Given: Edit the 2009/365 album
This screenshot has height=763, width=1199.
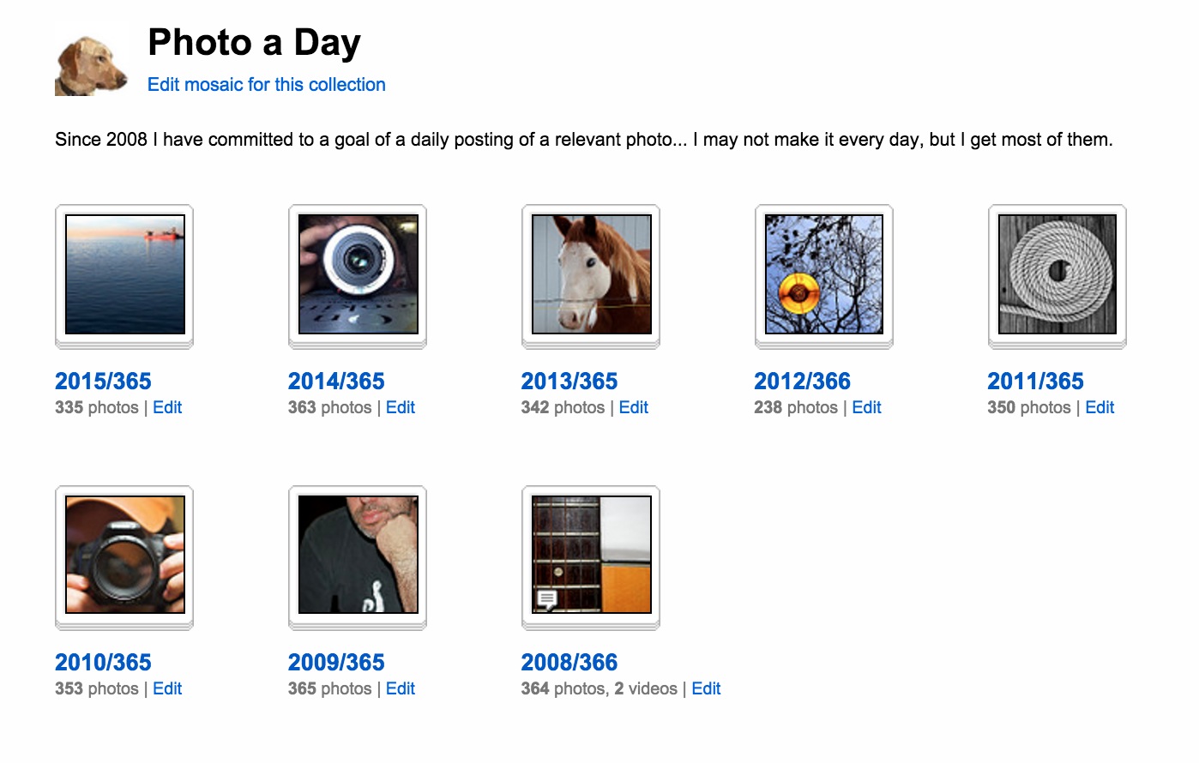Looking at the screenshot, I should pos(401,689).
